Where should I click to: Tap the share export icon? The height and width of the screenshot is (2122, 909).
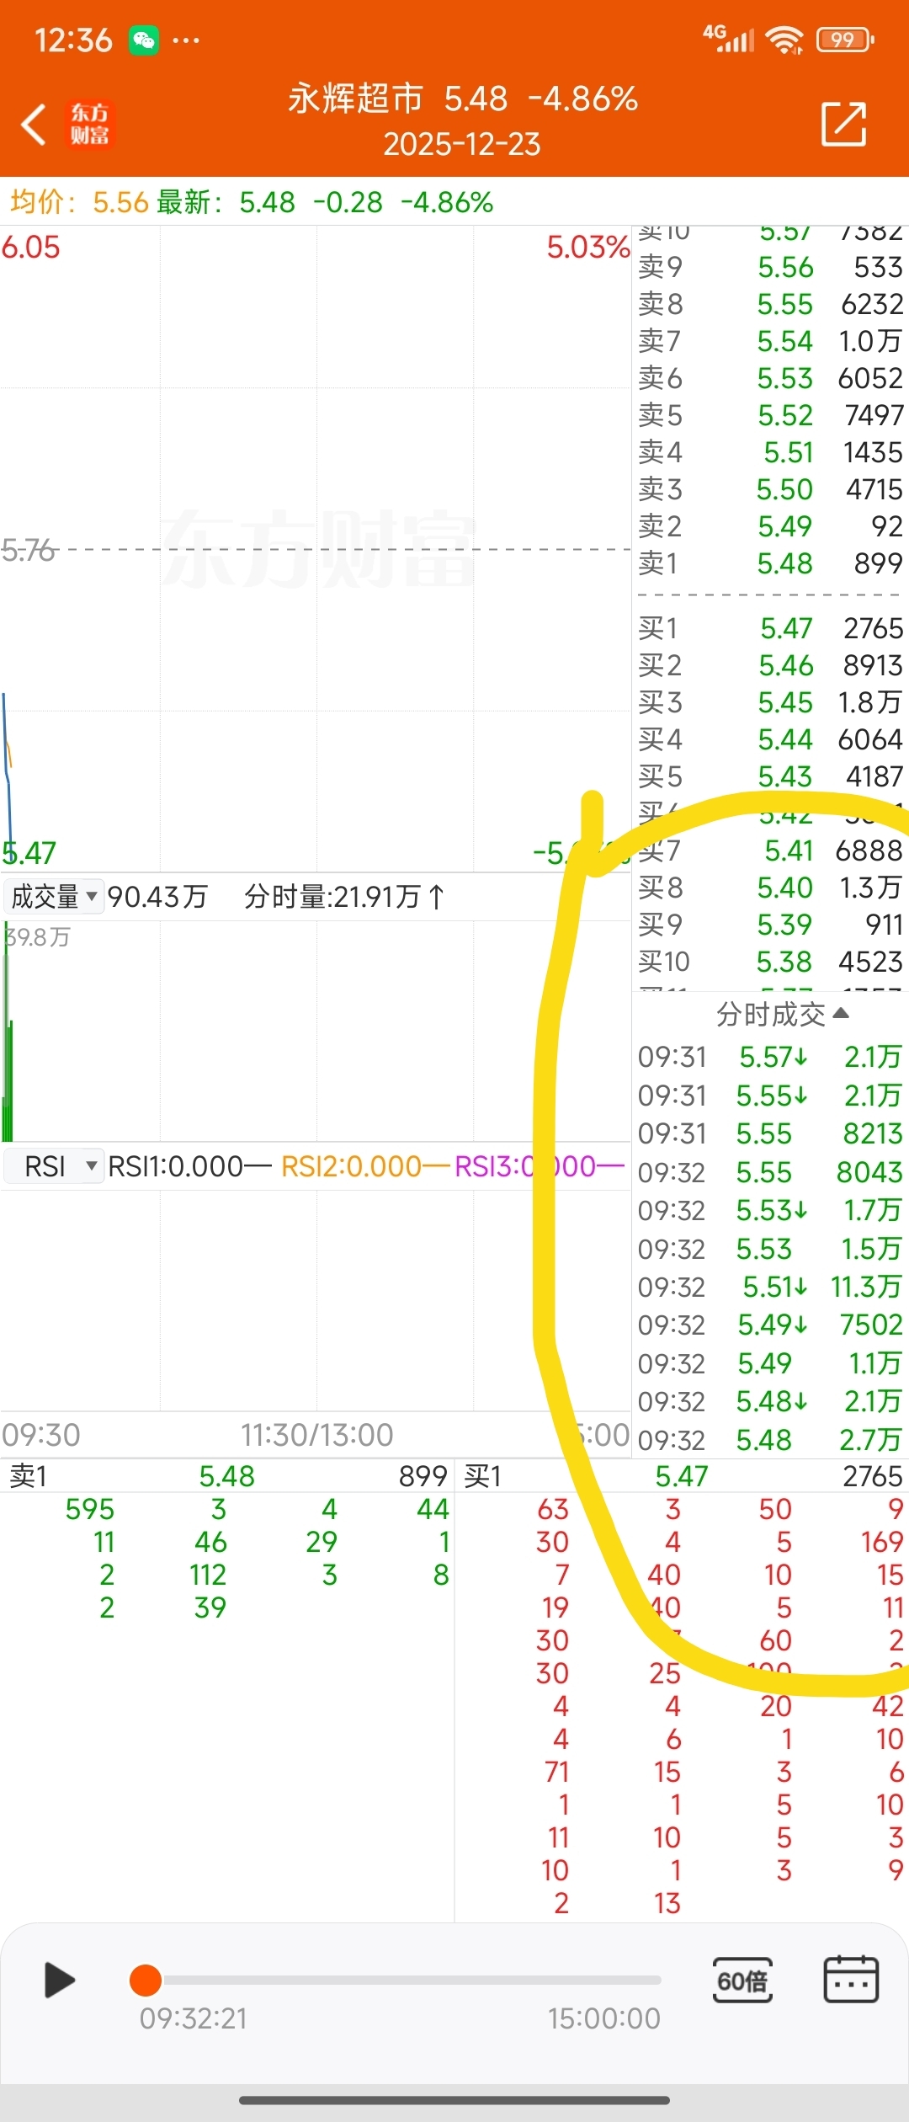pyautogui.click(x=844, y=124)
